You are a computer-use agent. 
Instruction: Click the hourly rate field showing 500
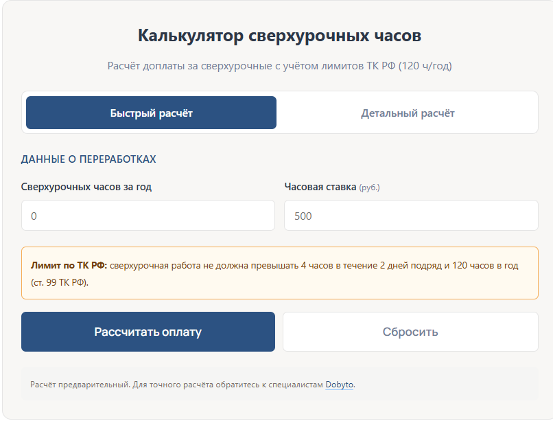coord(410,215)
